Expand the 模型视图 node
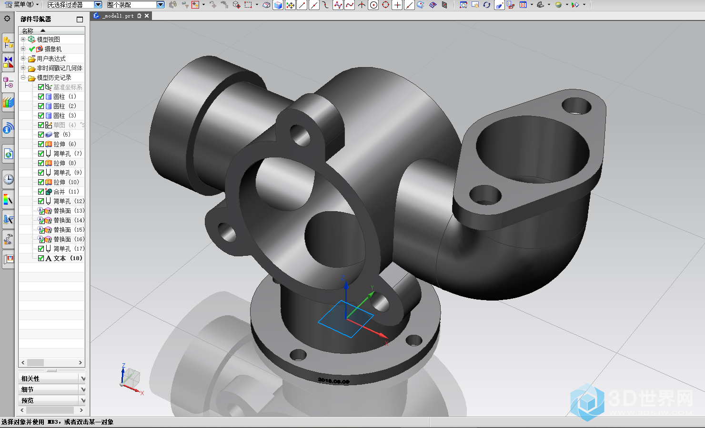This screenshot has height=428, width=705. pos(23,39)
